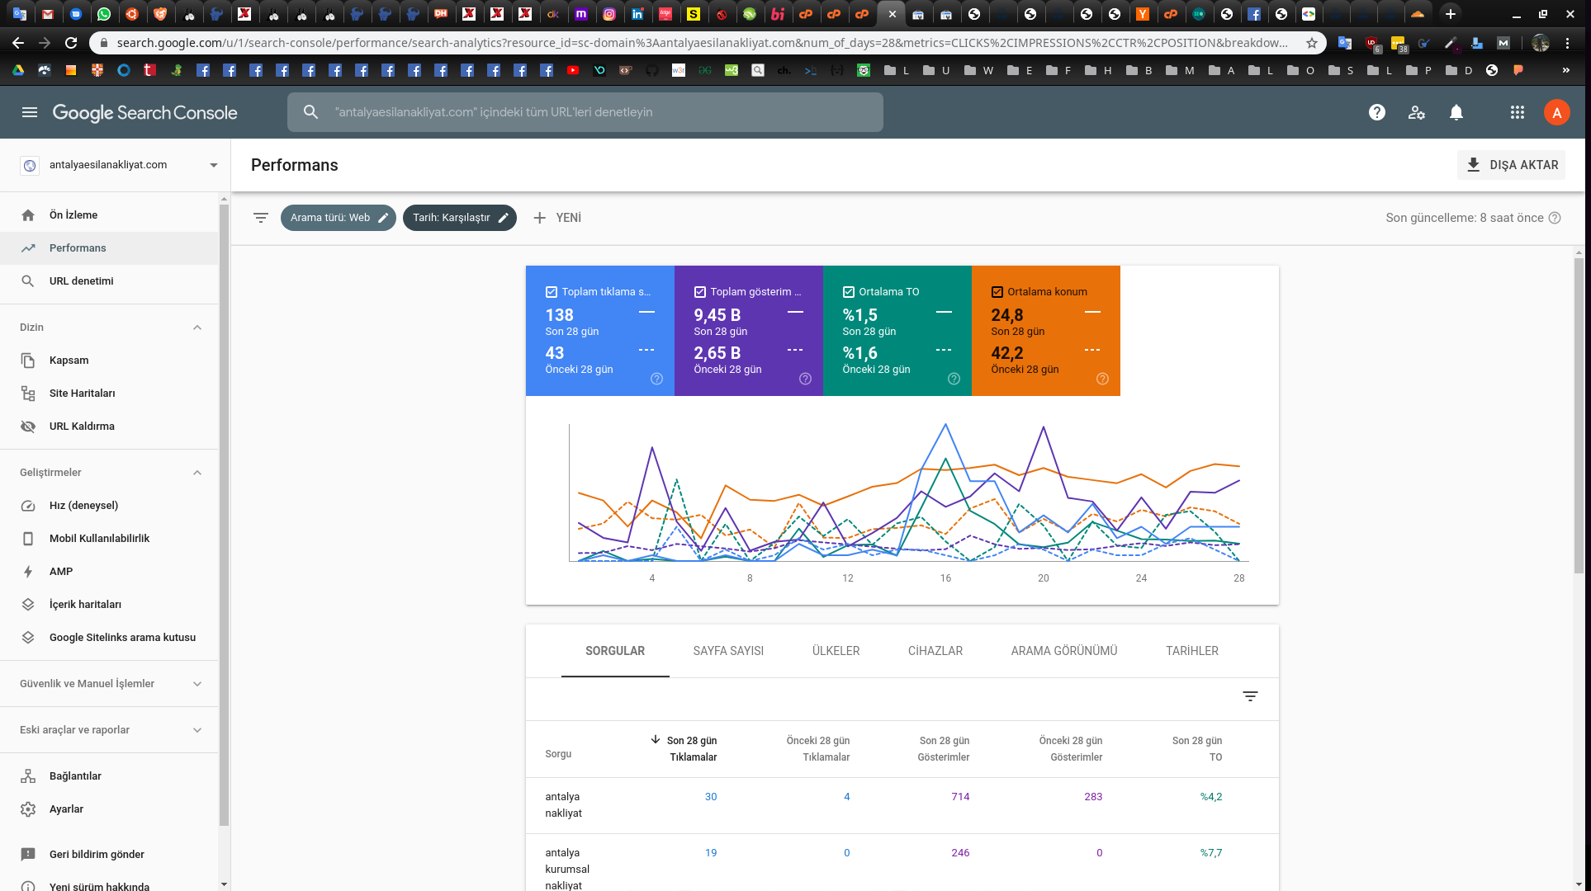Image resolution: width=1591 pixels, height=891 pixels.
Task: Show more bookmarks chevron
Action: [x=1566, y=70]
